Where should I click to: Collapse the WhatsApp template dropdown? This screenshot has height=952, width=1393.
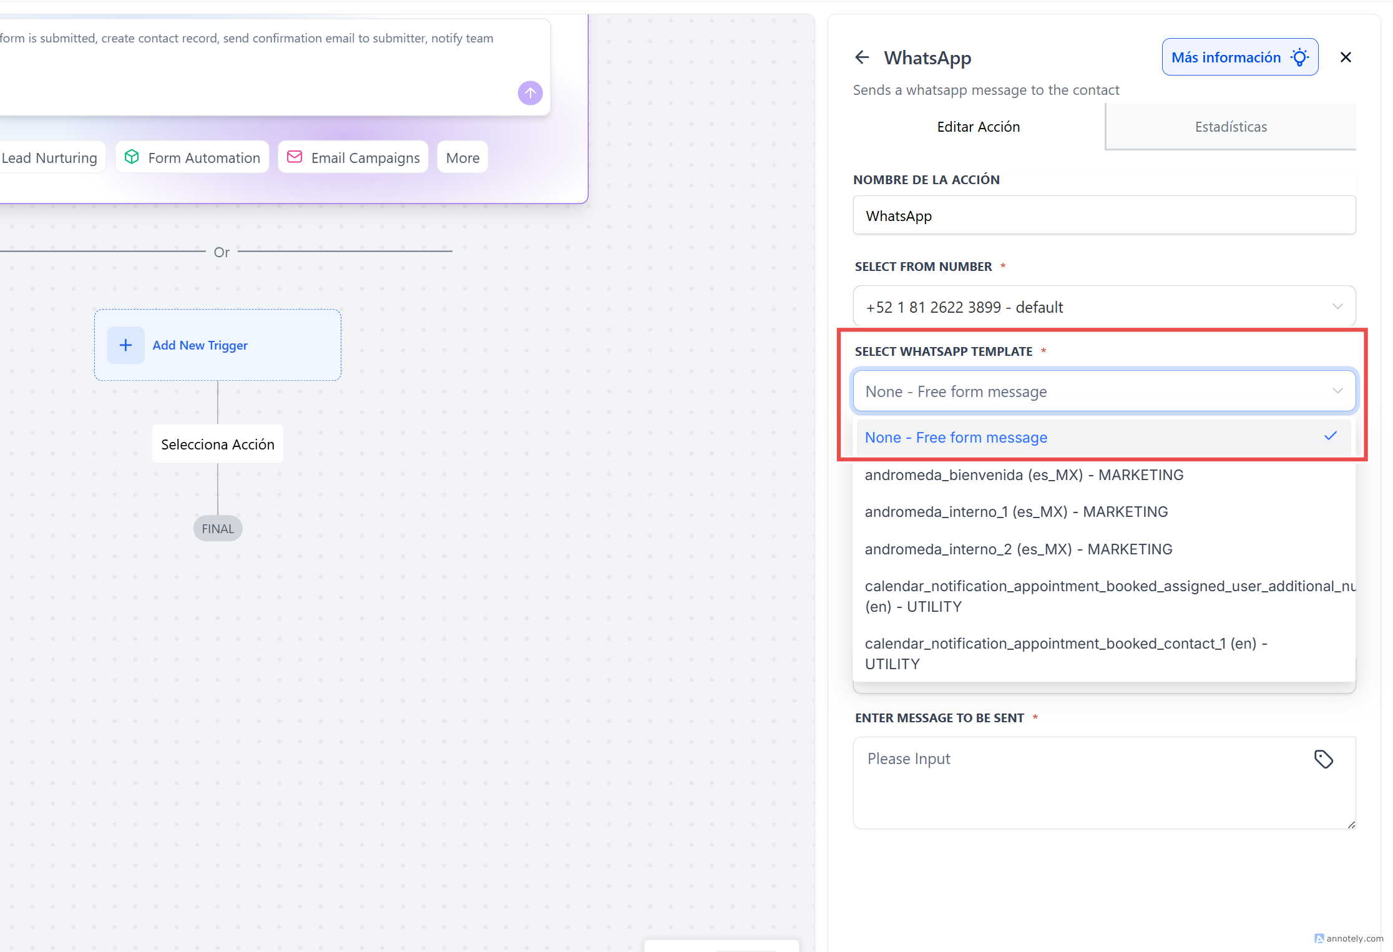coord(1103,391)
